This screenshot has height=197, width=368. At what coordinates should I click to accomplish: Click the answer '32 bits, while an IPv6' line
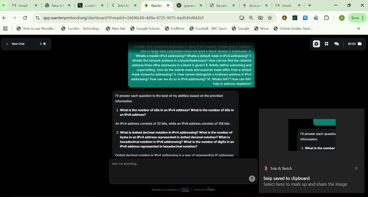[173, 123]
